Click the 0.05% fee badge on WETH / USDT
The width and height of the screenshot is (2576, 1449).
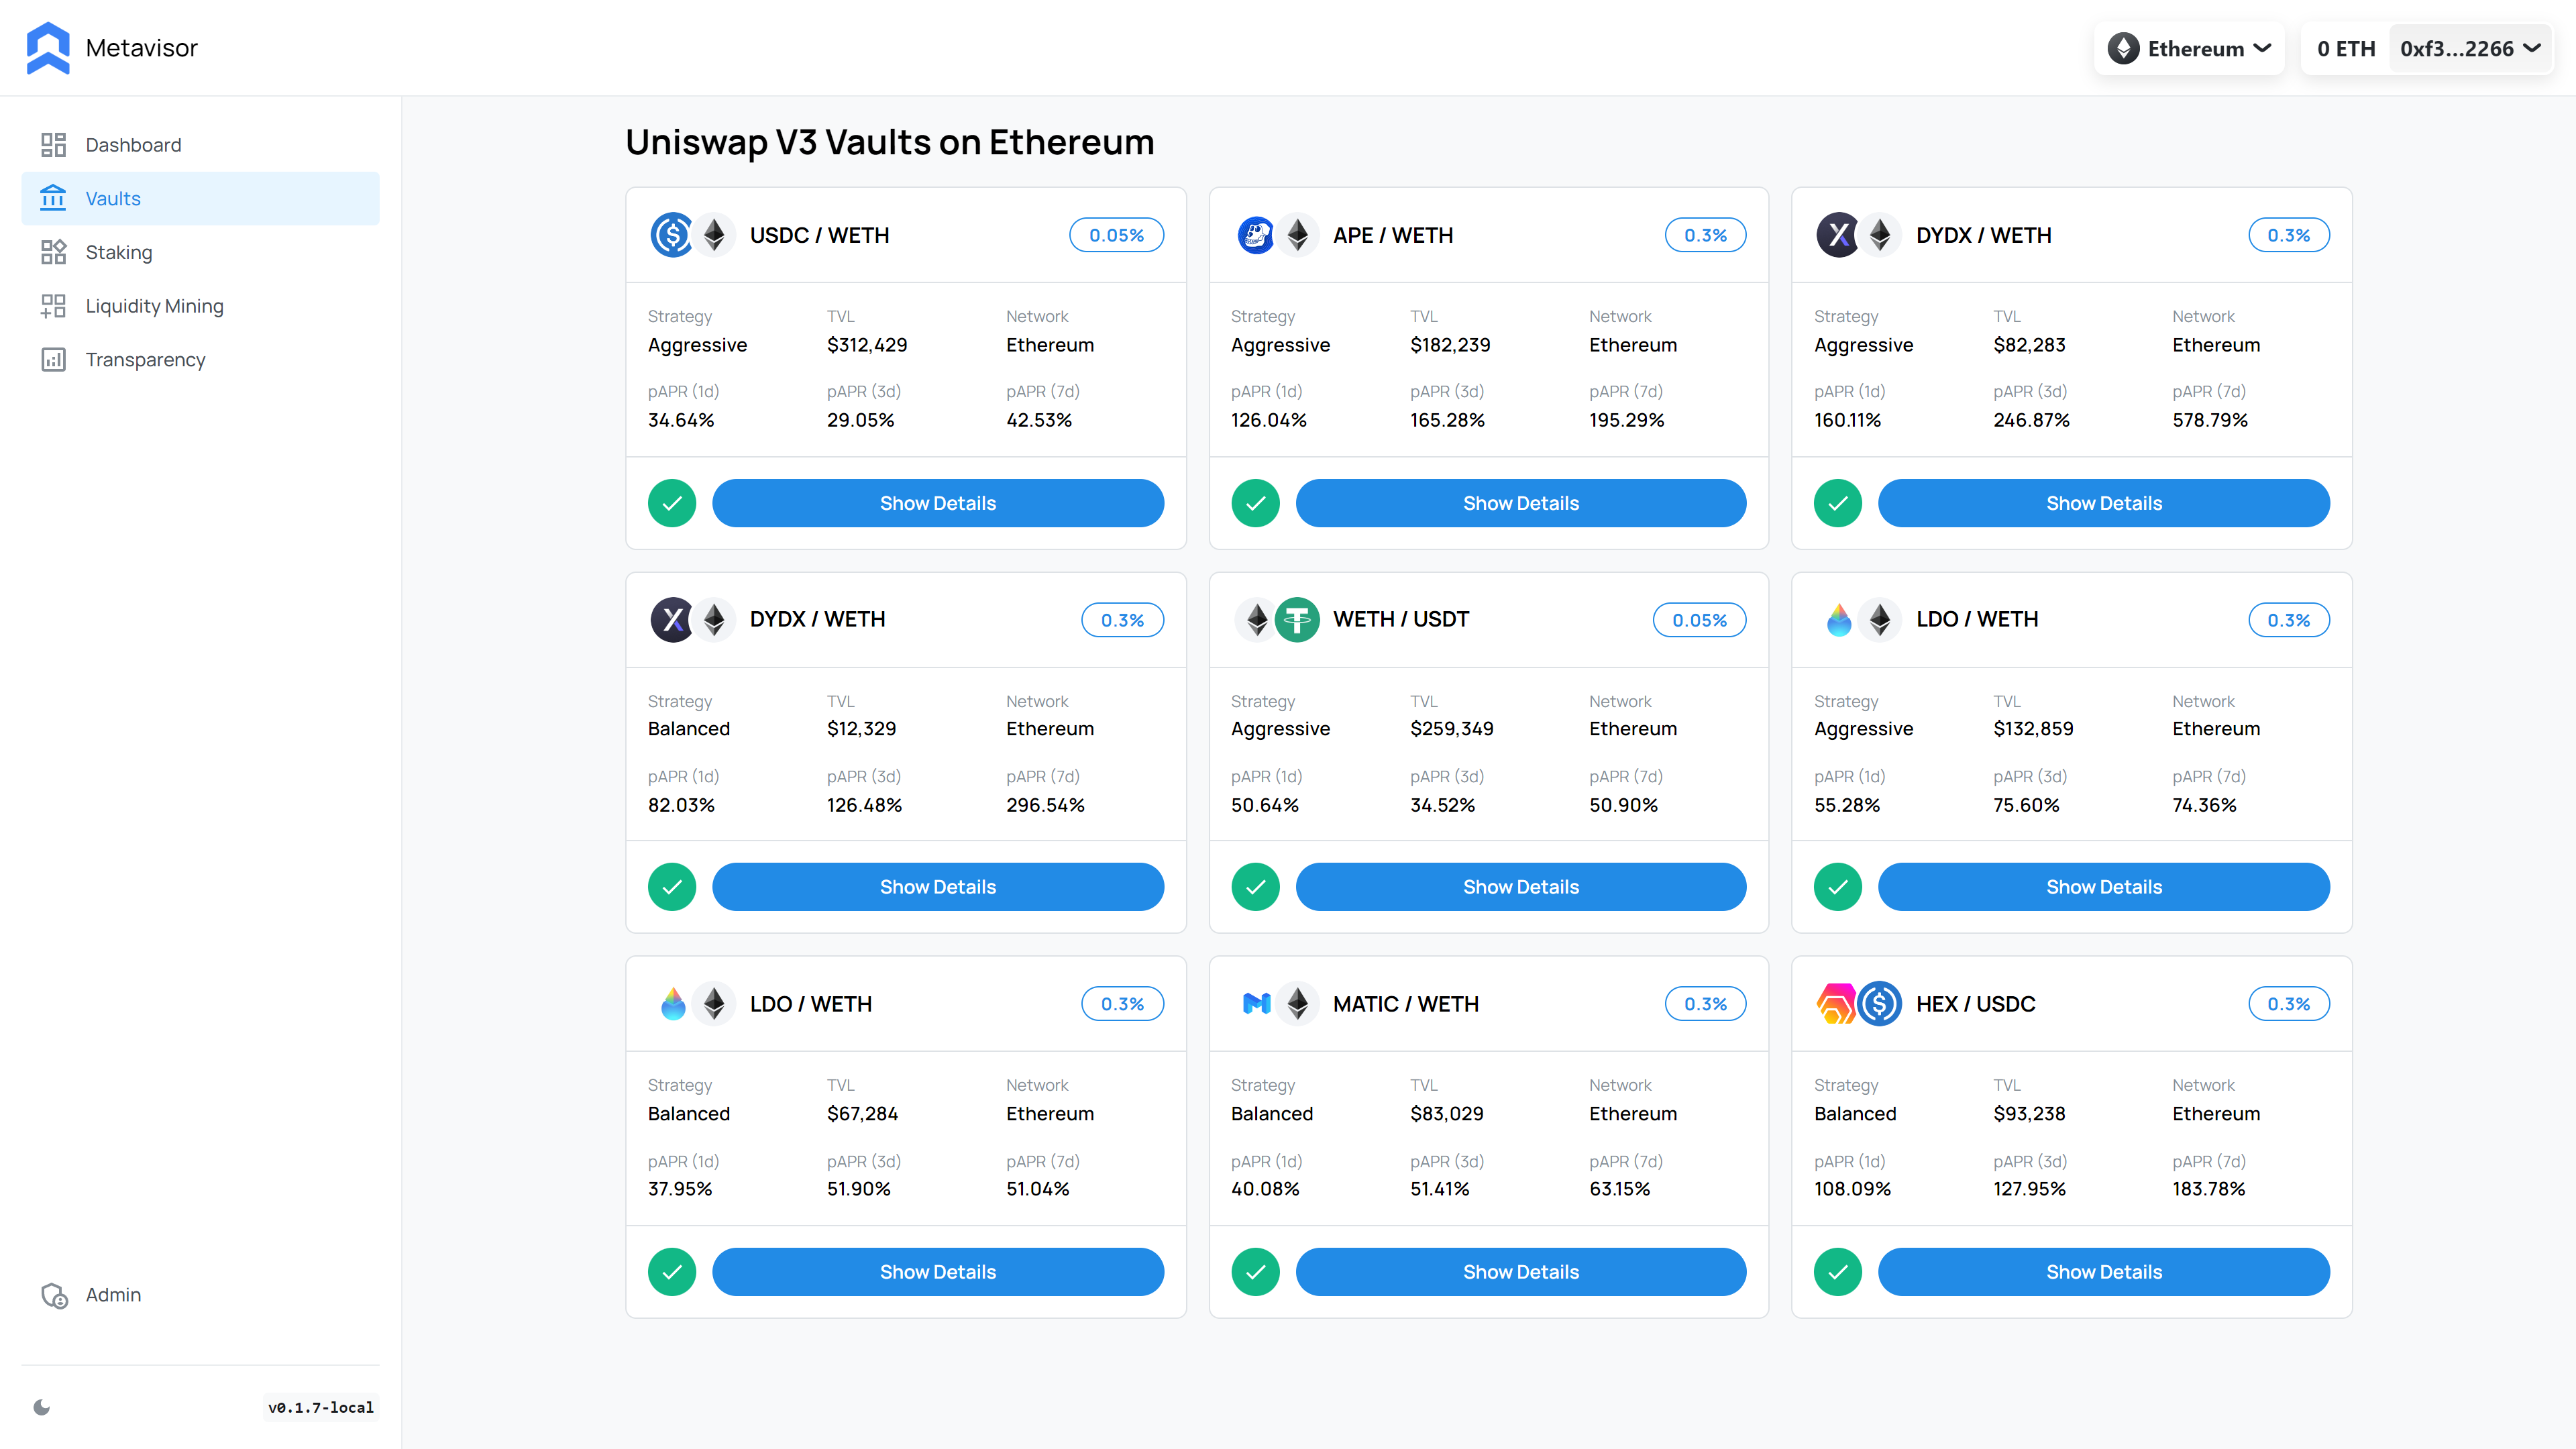(1699, 620)
